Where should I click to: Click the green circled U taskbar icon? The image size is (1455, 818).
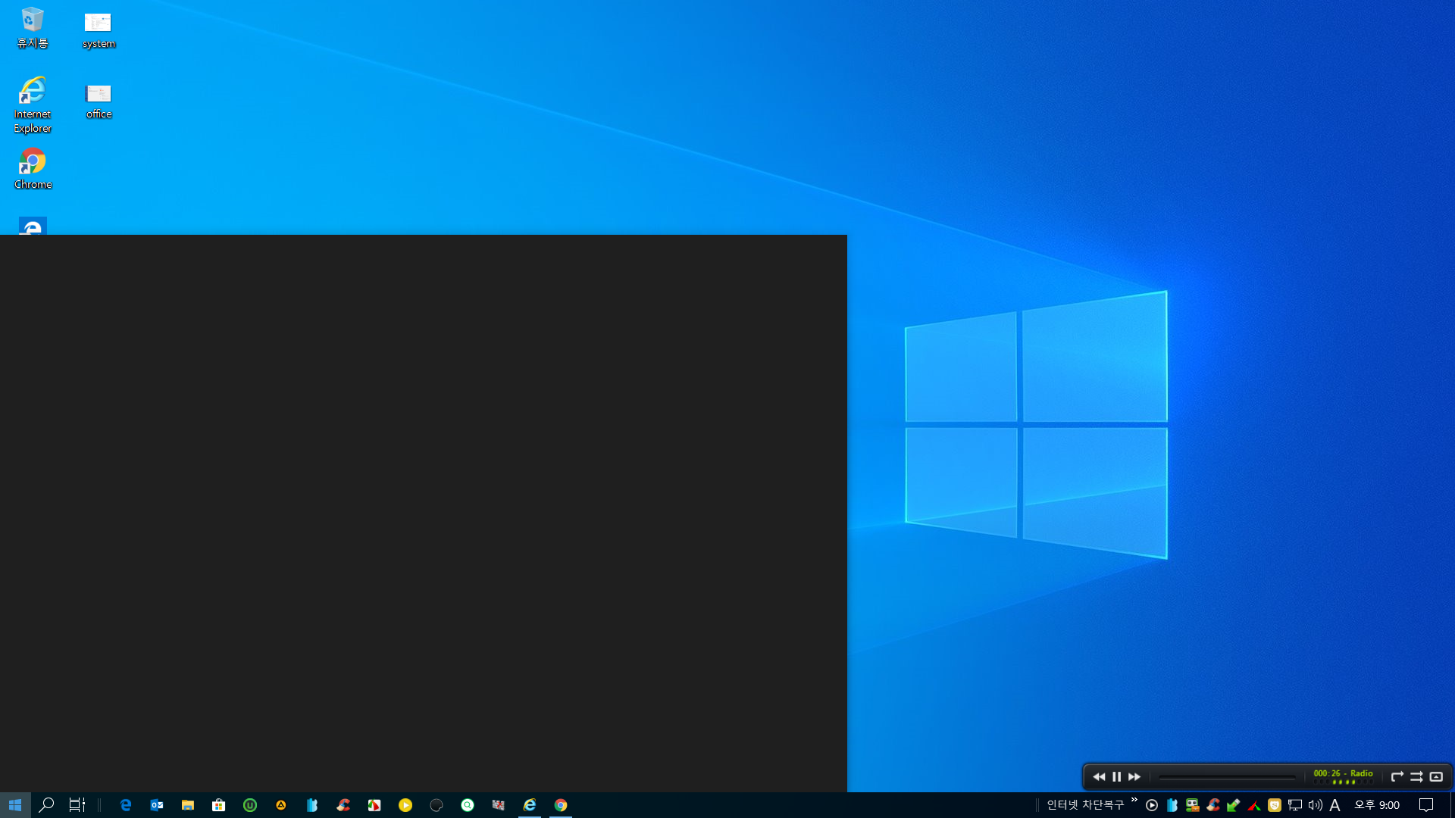coord(250,805)
